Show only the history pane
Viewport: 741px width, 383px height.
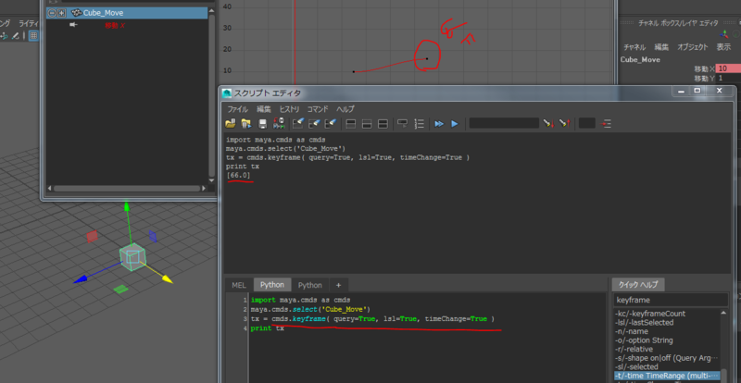(x=351, y=124)
